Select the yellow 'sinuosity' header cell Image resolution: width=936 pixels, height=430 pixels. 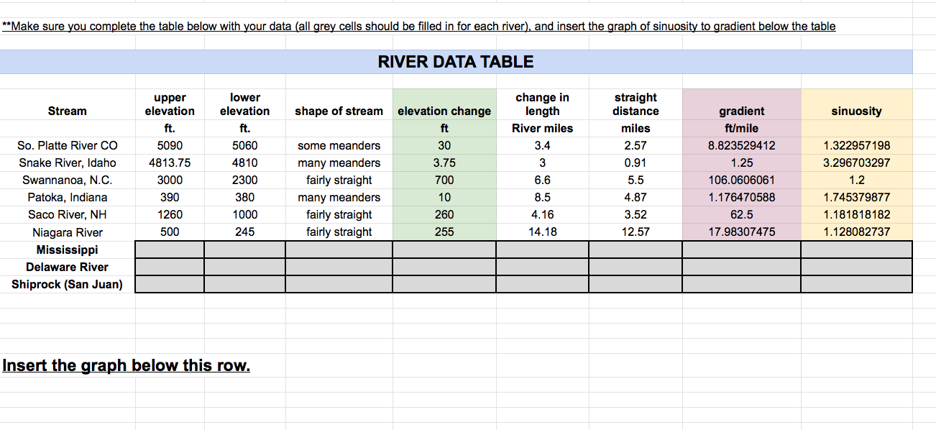click(855, 111)
